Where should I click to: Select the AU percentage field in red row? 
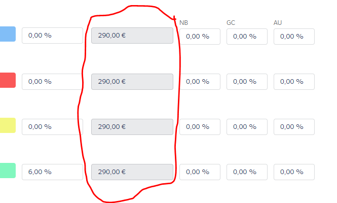click(x=294, y=81)
